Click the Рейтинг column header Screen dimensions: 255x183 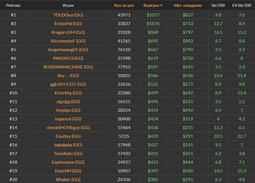click(13, 5)
